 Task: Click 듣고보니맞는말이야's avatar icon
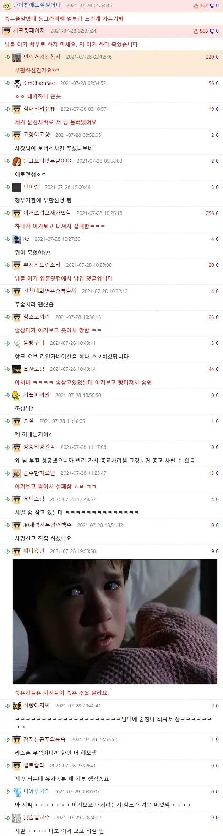click(x=17, y=161)
